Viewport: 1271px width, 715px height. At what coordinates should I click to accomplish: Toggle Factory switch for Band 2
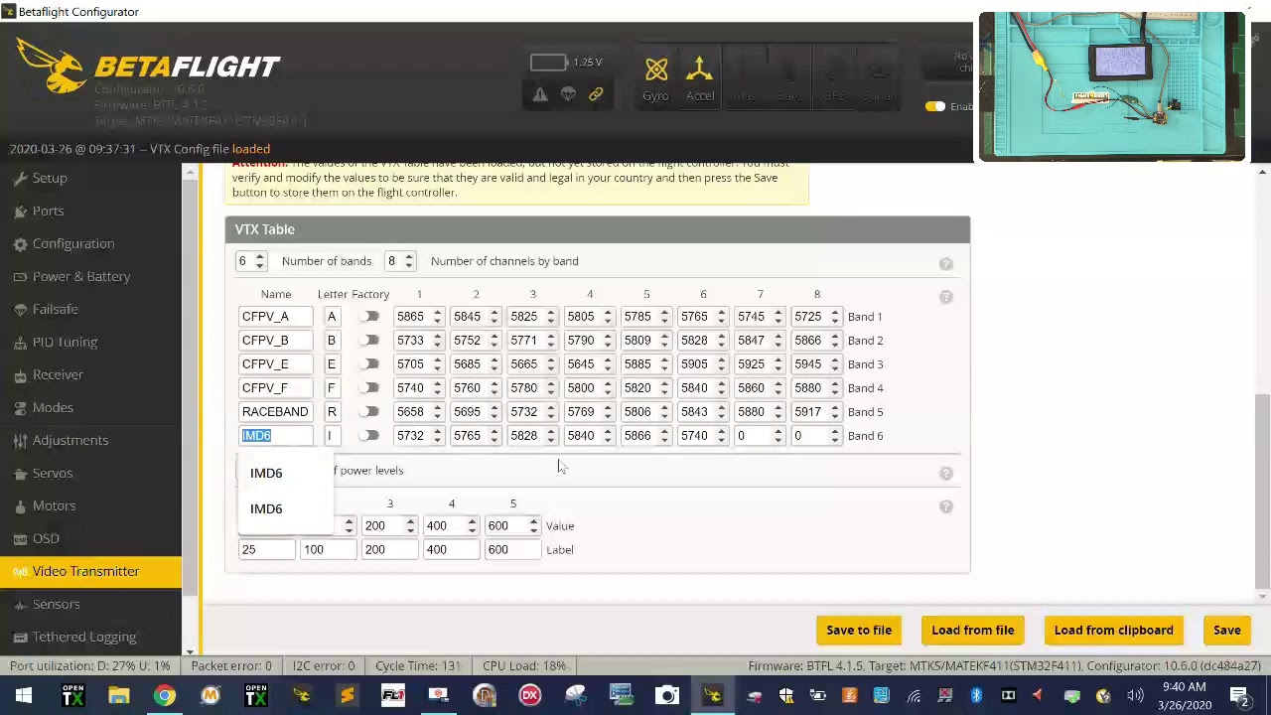point(369,341)
